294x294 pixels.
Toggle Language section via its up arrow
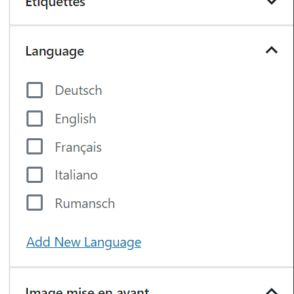pyautogui.click(x=272, y=50)
